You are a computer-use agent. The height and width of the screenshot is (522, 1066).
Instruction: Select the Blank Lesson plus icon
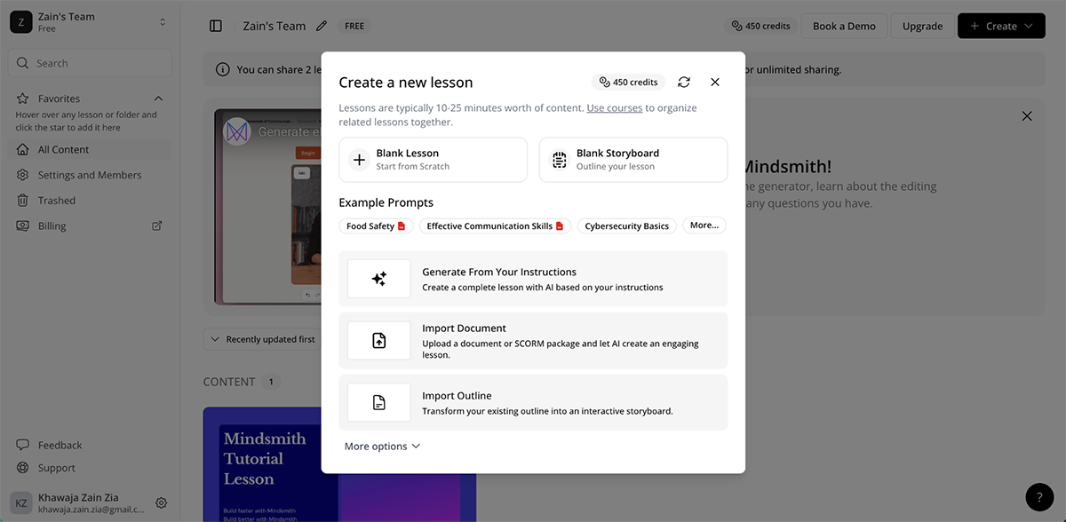359,159
